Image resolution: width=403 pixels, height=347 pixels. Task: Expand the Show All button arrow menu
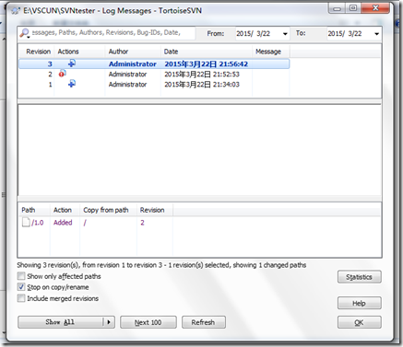pos(109,322)
